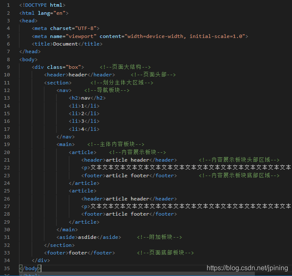Click the closing </article> tag on line 24

tap(84, 183)
